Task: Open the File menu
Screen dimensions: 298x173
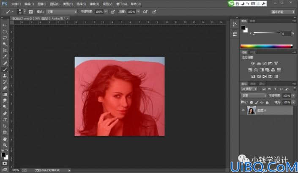Action: pos(16,4)
